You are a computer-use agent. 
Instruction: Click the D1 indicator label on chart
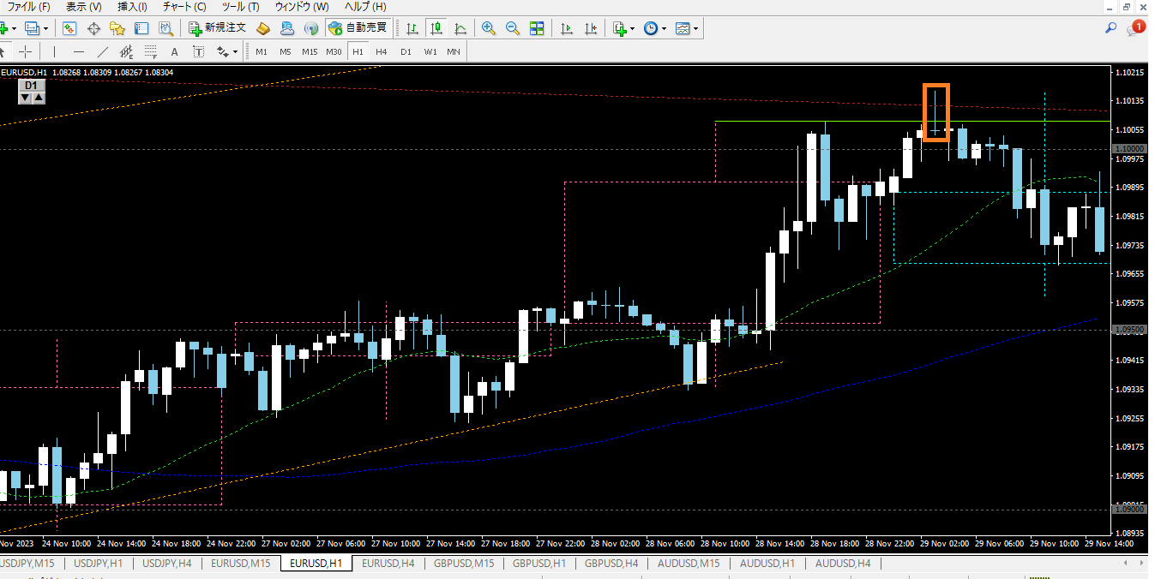tap(32, 86)
